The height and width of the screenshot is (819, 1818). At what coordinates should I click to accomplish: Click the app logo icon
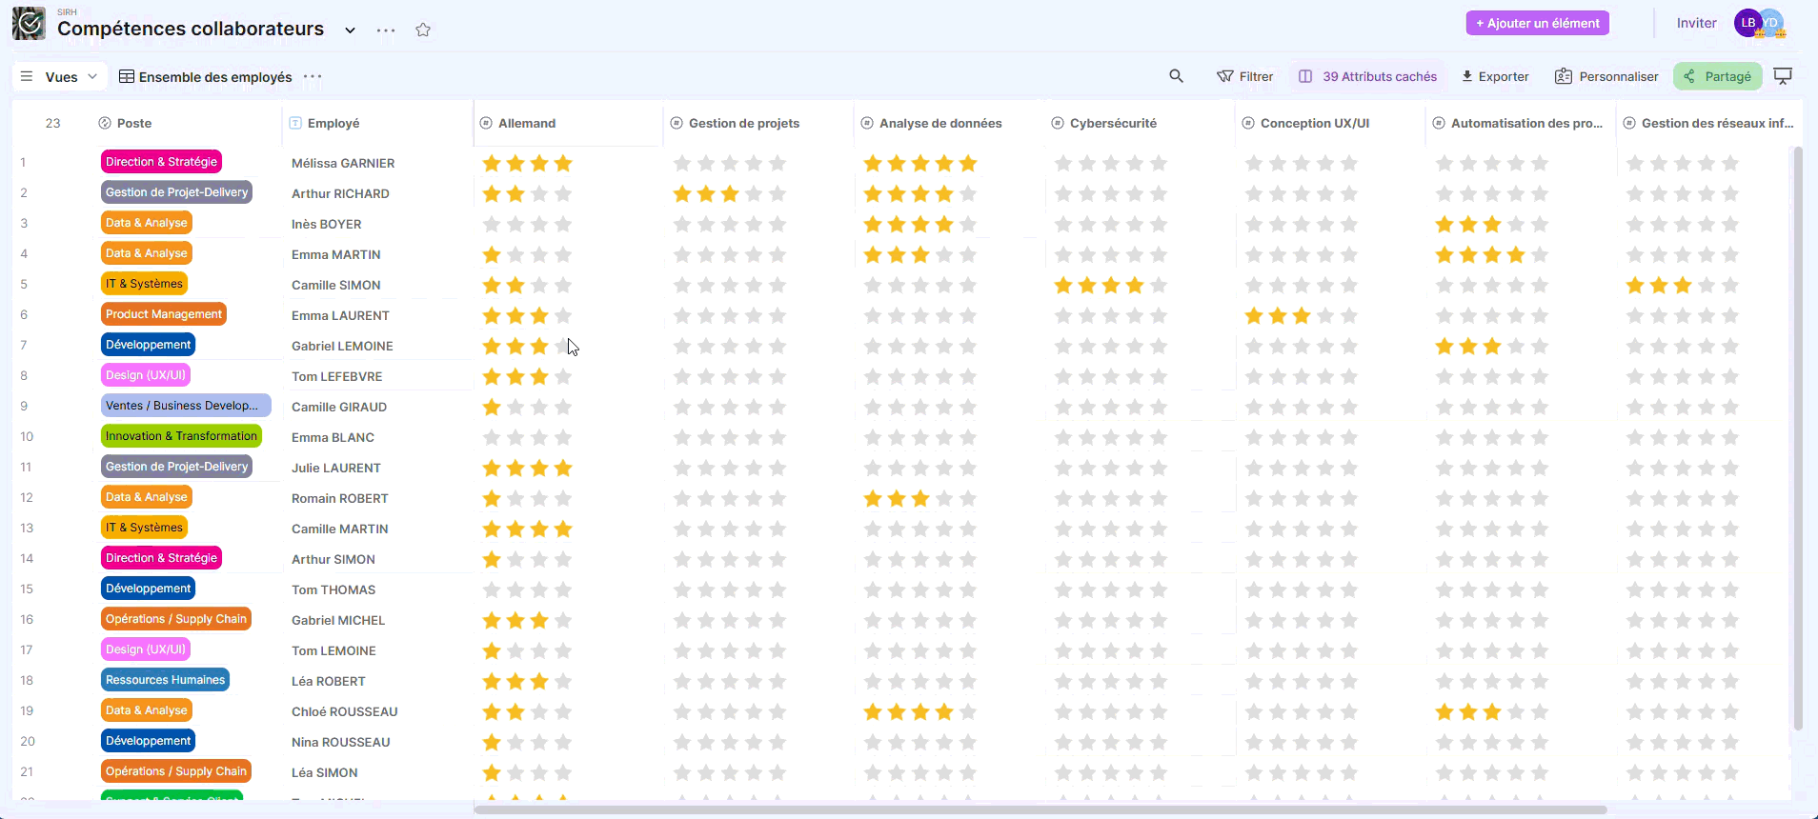coord(29,24)
